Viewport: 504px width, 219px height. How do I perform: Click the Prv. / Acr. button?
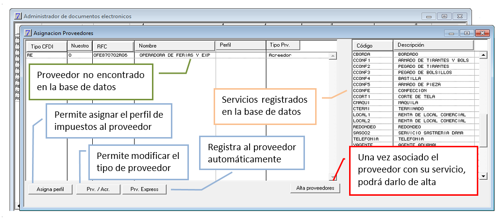(x=99, y=189)
